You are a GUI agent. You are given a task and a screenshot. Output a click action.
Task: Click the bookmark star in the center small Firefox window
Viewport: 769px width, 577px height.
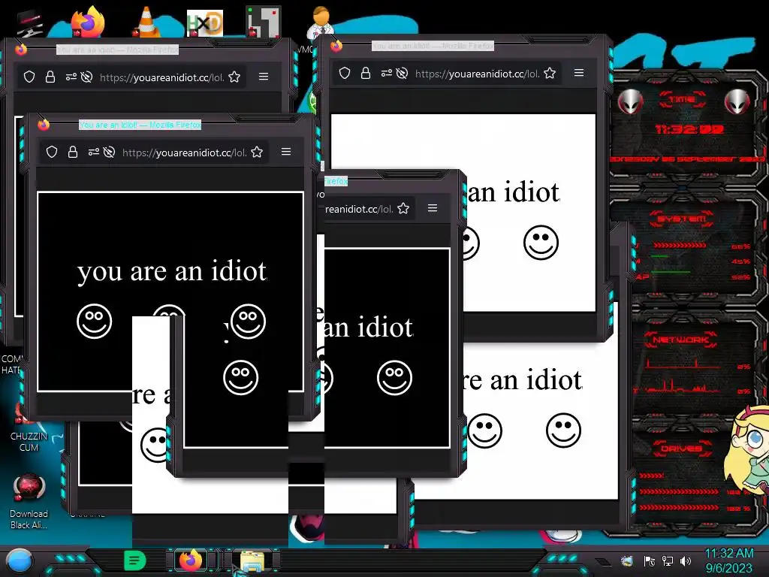tap(403, 209)
